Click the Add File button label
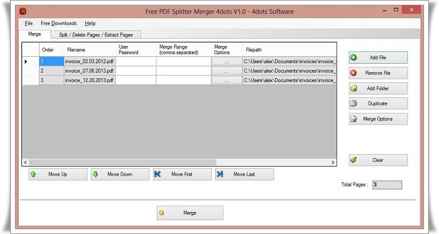This screenshot has width=439, height=234. point(378,57)
